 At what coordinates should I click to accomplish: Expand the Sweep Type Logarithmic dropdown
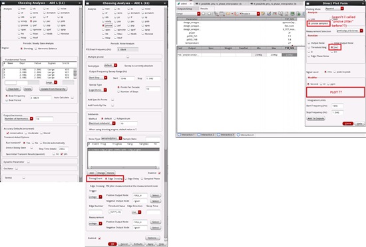98,90
